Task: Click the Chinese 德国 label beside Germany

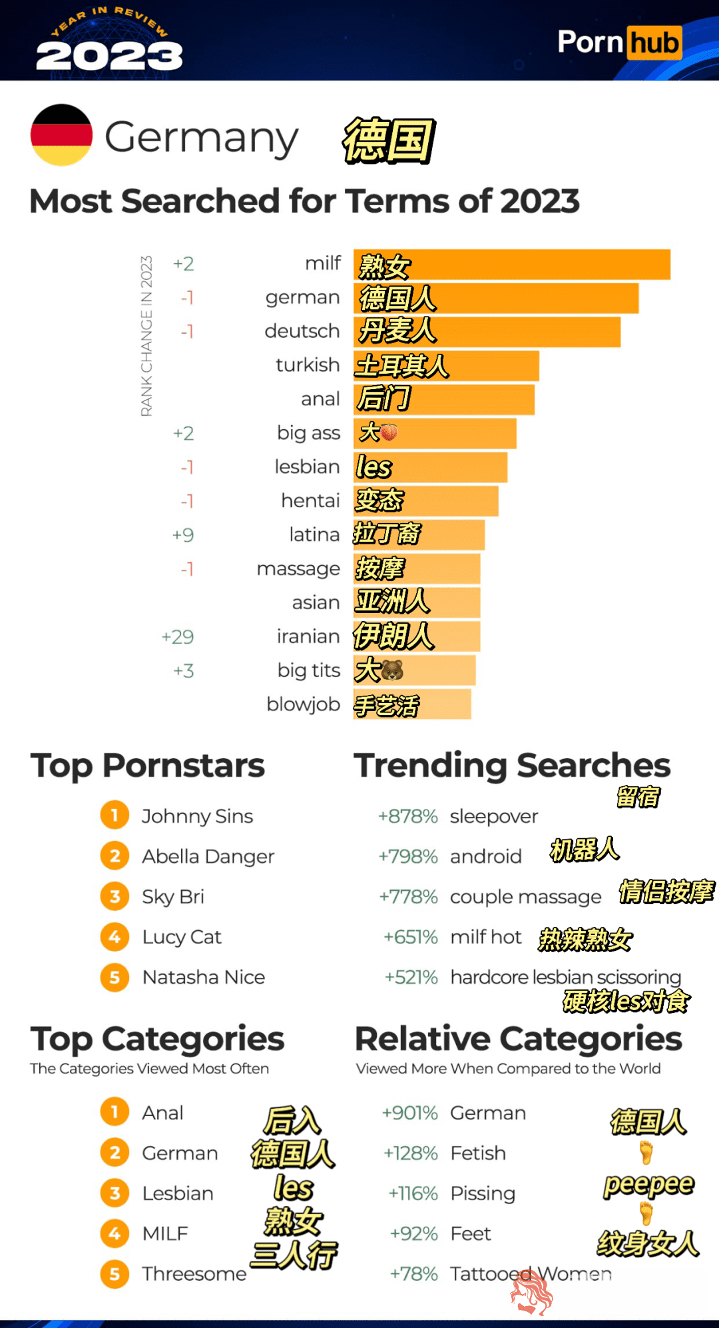Action: coord(389,141)
